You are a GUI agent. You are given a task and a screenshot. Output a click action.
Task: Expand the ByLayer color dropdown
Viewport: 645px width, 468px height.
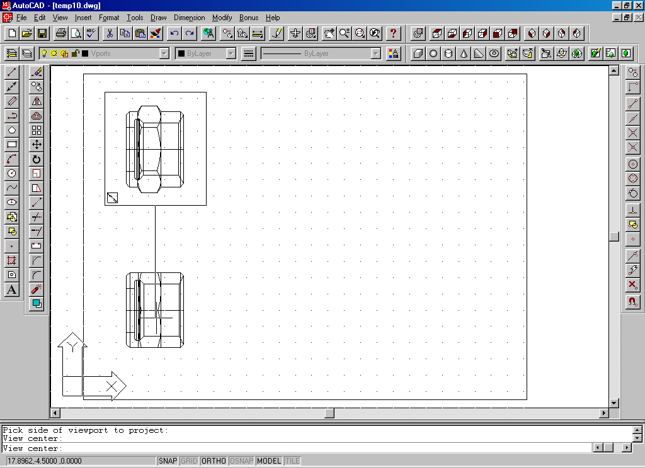click(x=231, y=53)
